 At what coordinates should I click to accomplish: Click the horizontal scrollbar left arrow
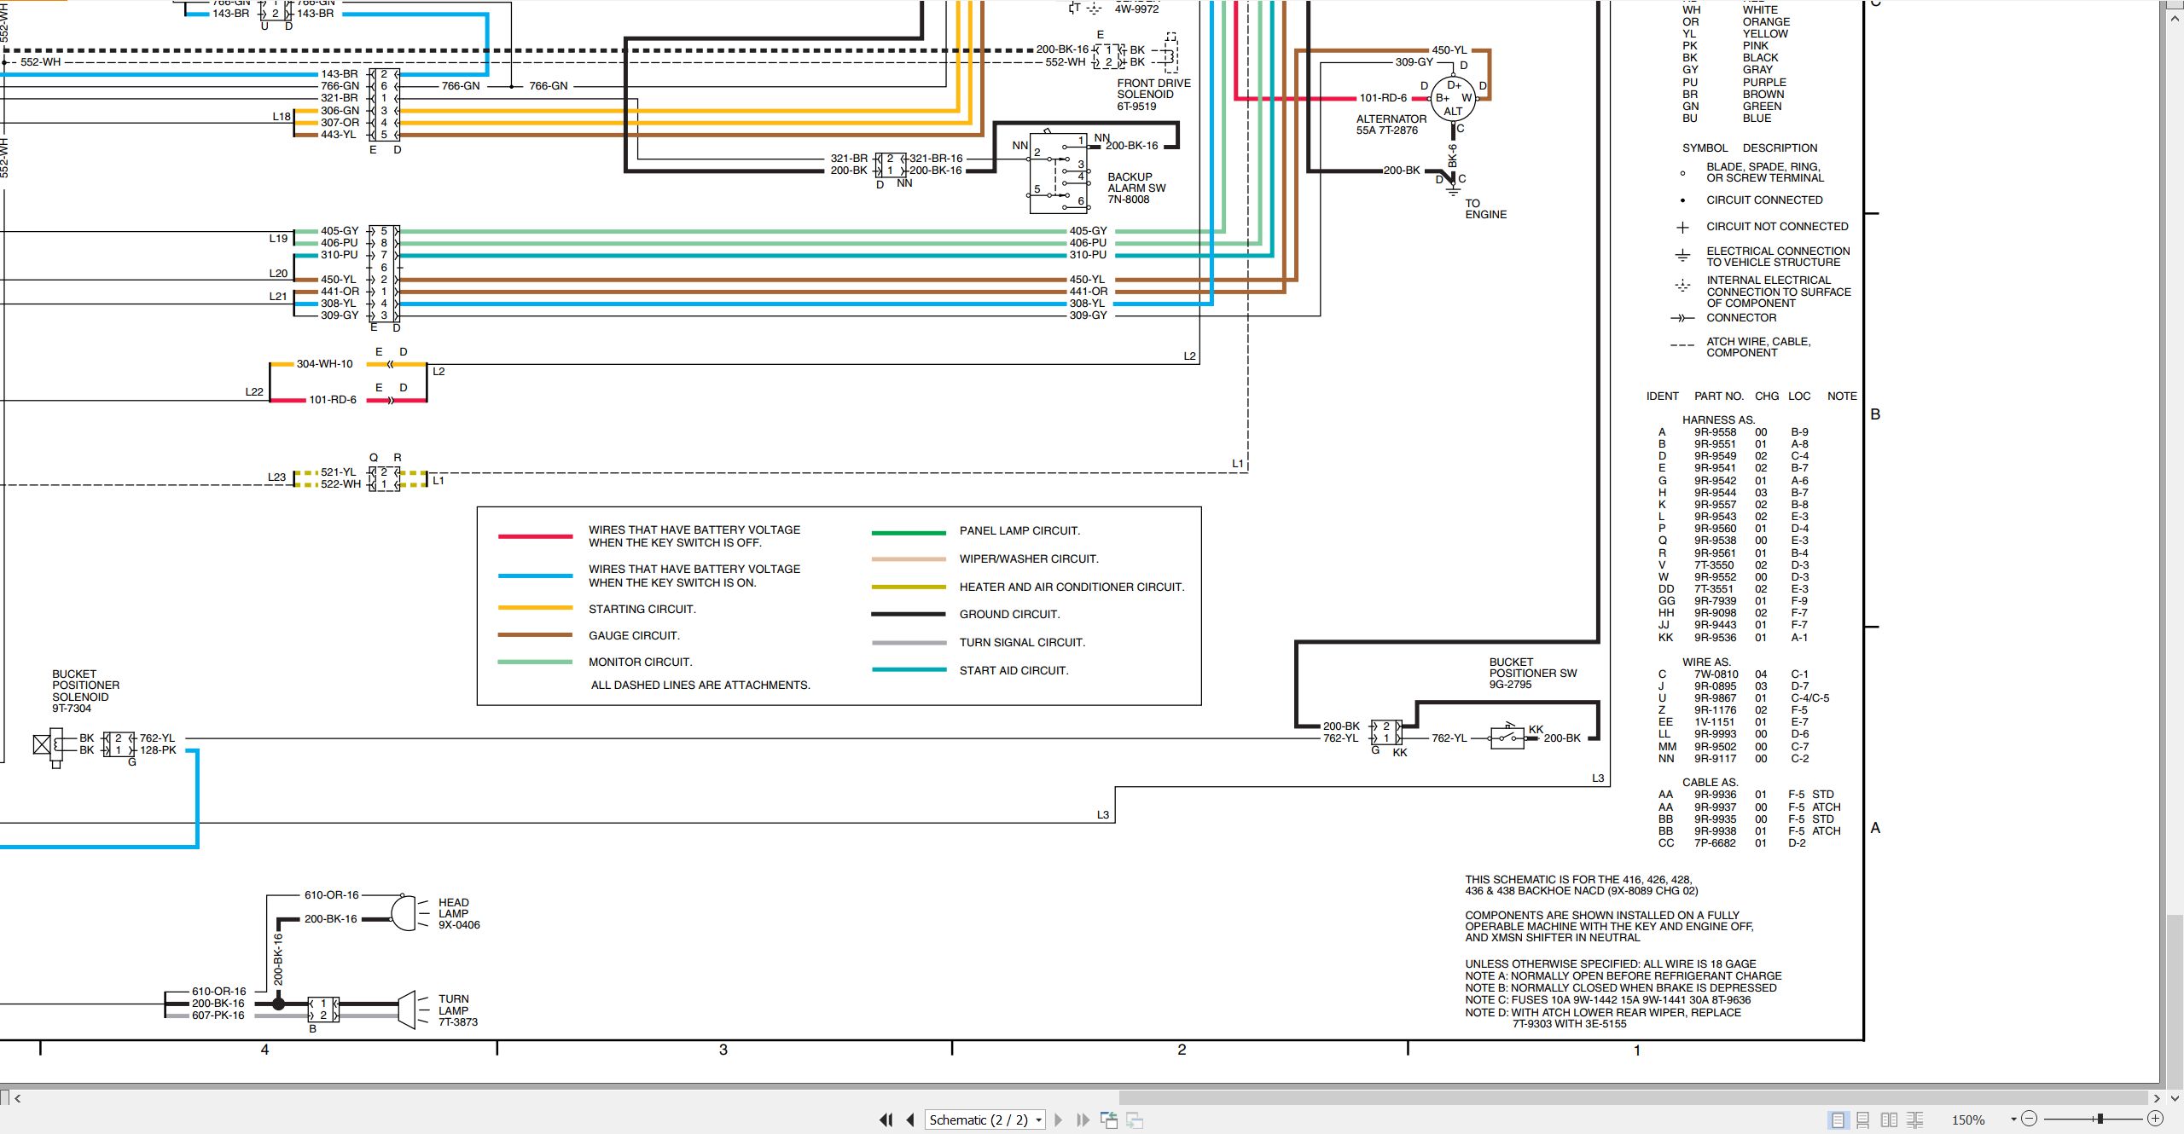click(x=17, y=1098)
